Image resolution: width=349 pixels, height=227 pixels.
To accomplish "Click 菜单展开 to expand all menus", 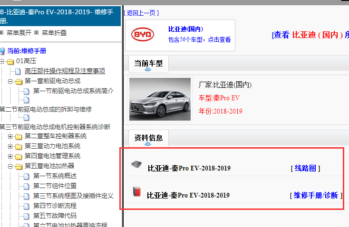I will [x=19, y=33].
